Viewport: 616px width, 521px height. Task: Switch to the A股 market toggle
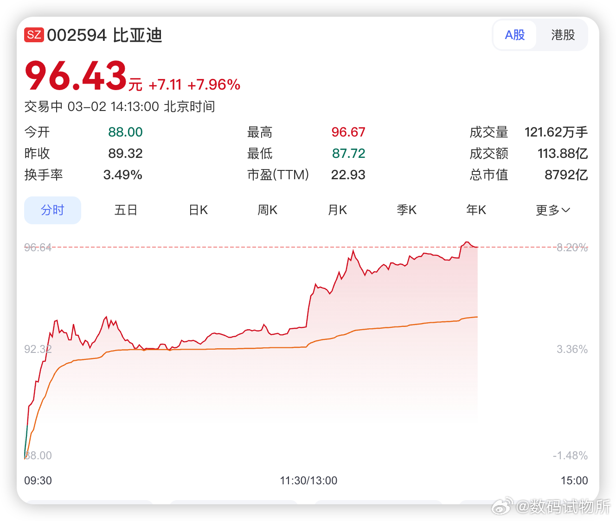coord(515,35)
